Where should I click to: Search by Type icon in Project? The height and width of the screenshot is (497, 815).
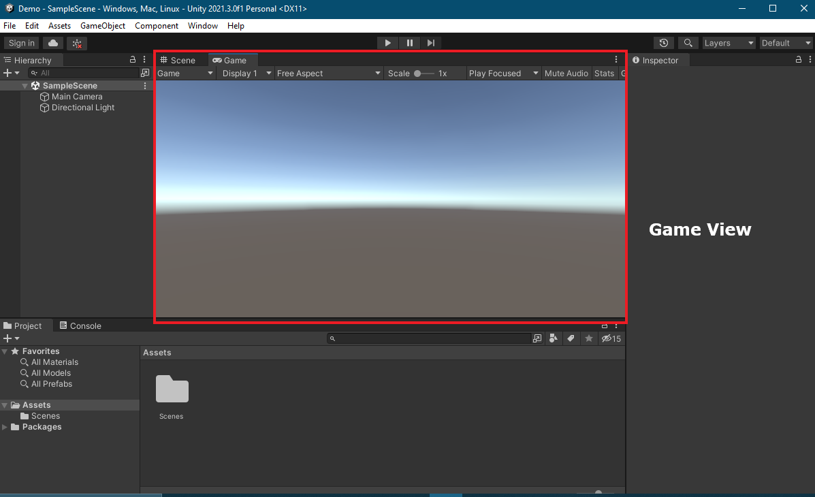tap(554, 338)
